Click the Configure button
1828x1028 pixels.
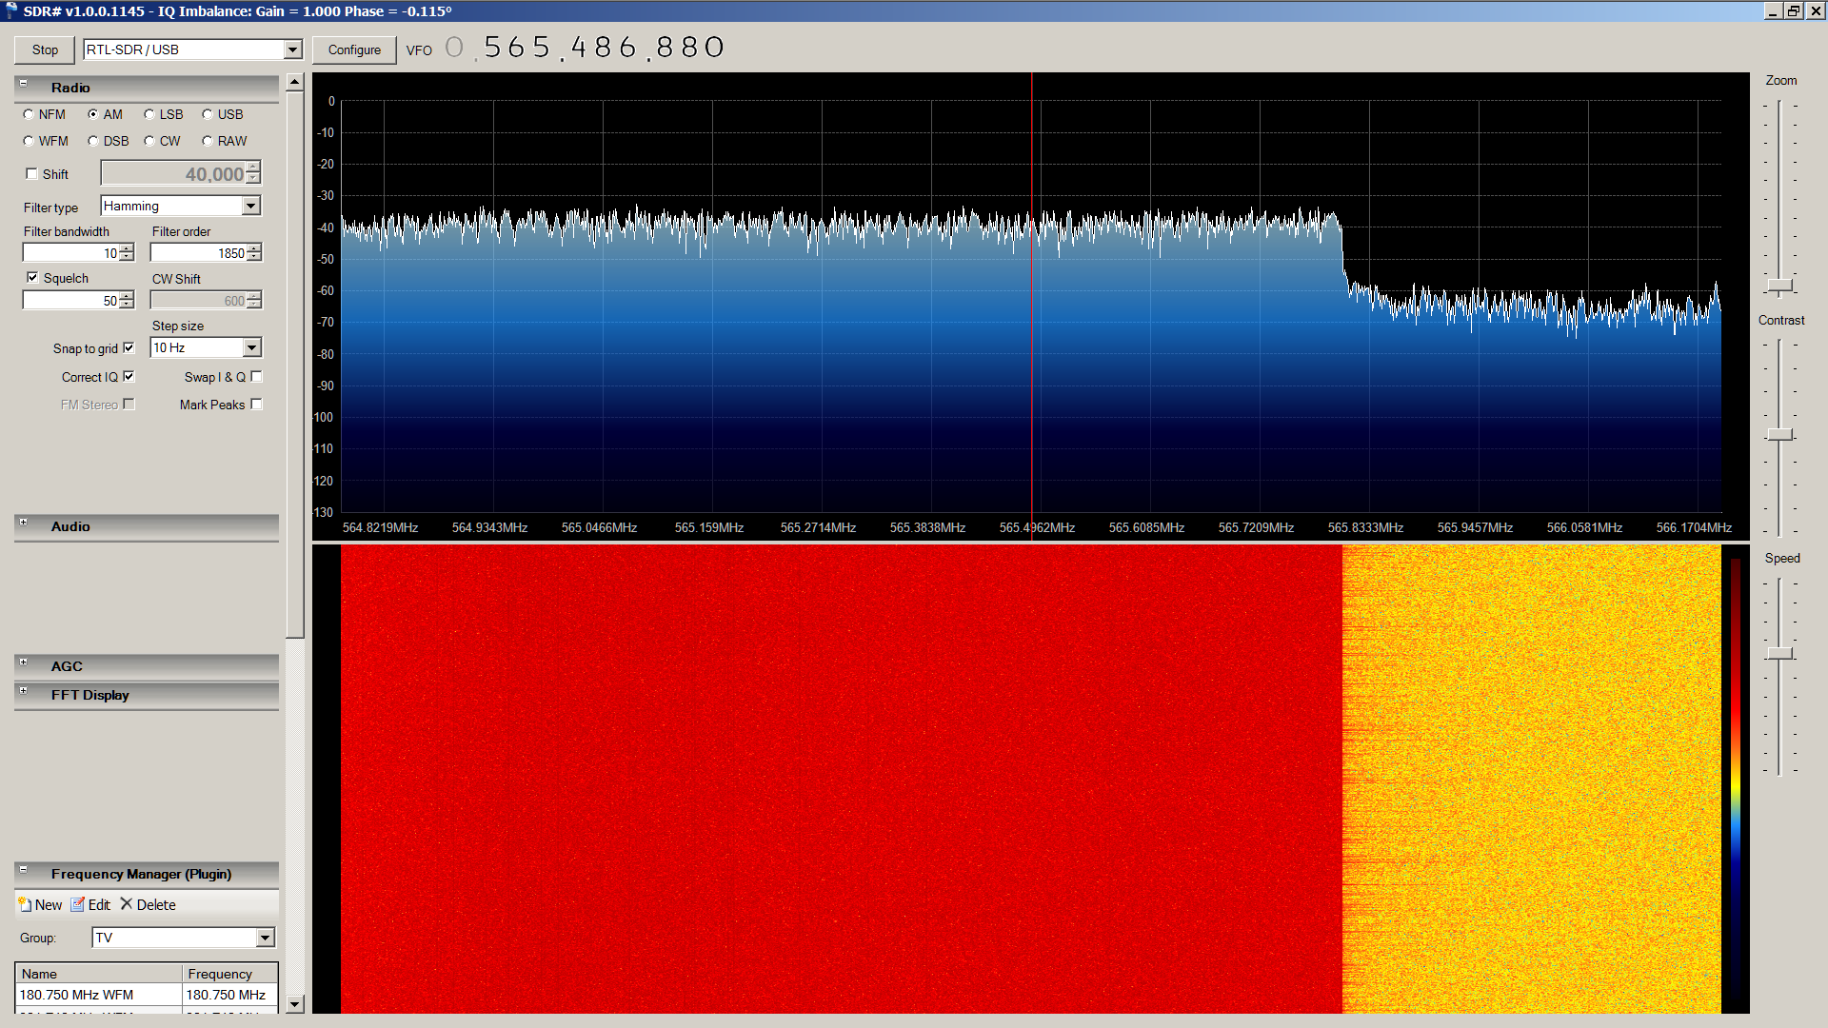354,49
